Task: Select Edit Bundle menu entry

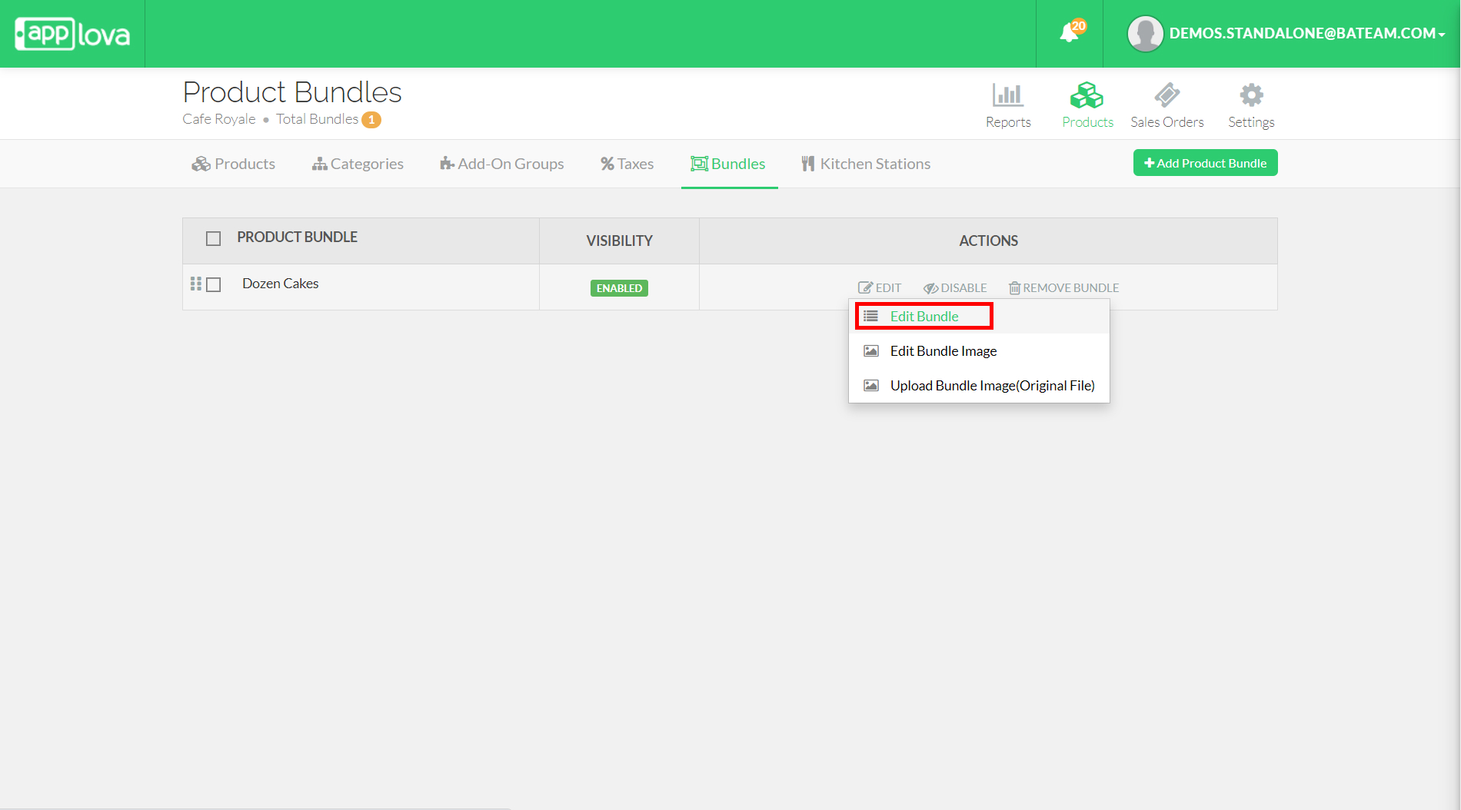Action: point(924,317)
